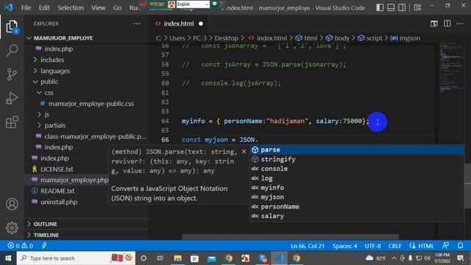Collapse the public folder
Screen dimensions: 471x265
pos(49,82)
